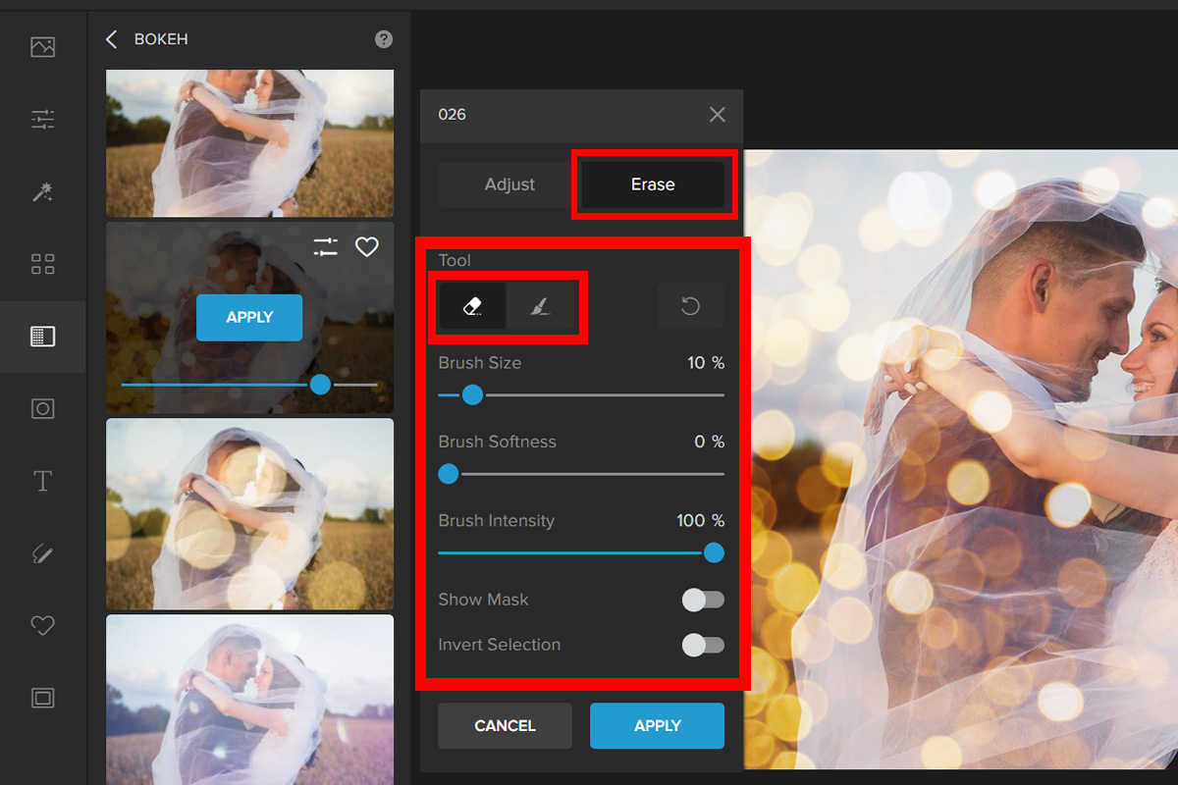
Task: Select the paint brush tool icon
Action: pos(540,307)
